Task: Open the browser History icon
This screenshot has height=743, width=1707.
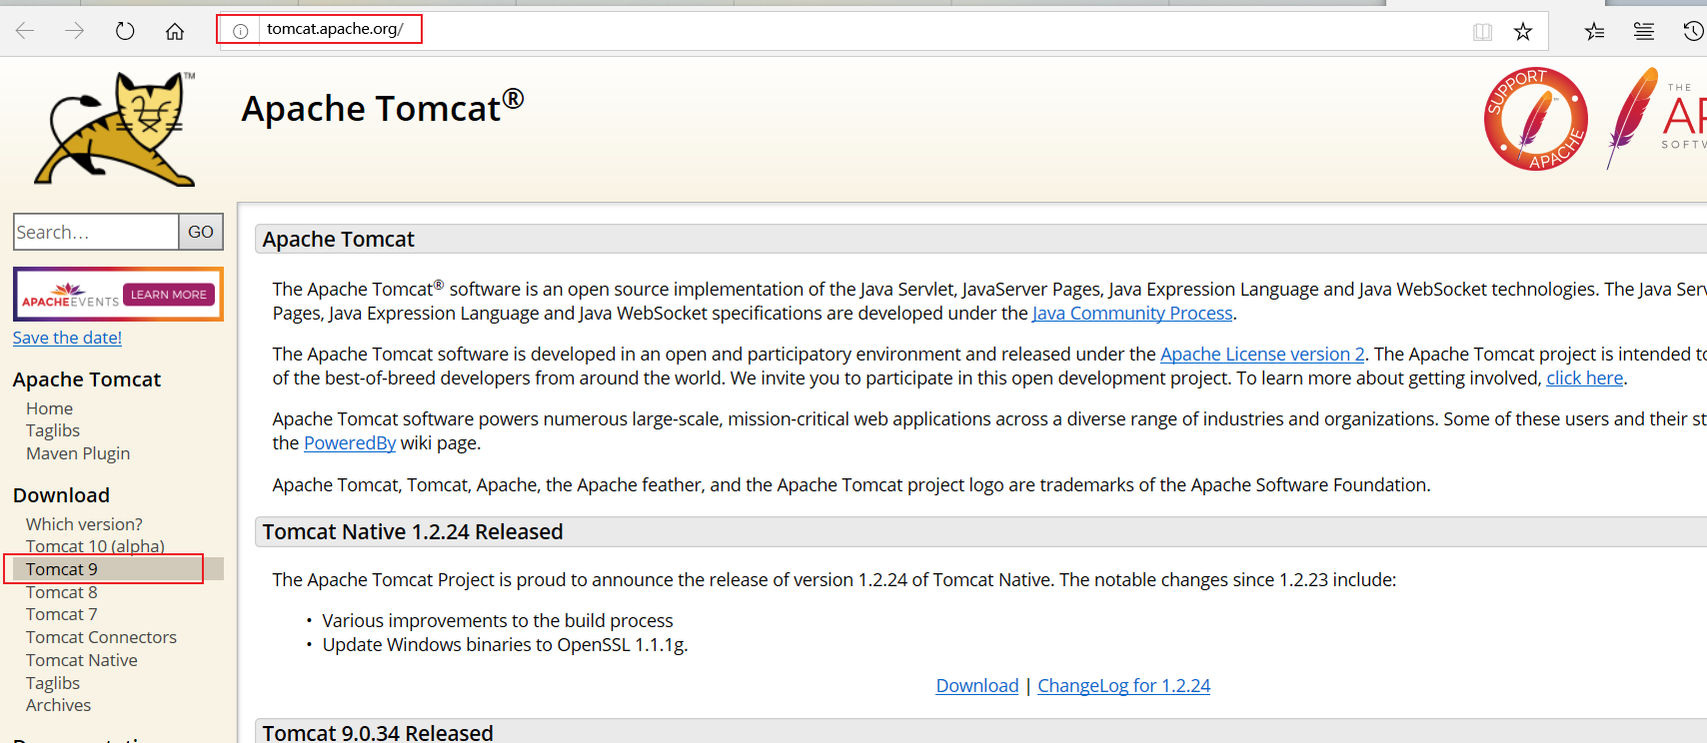Action: (x=1693, y=32)
